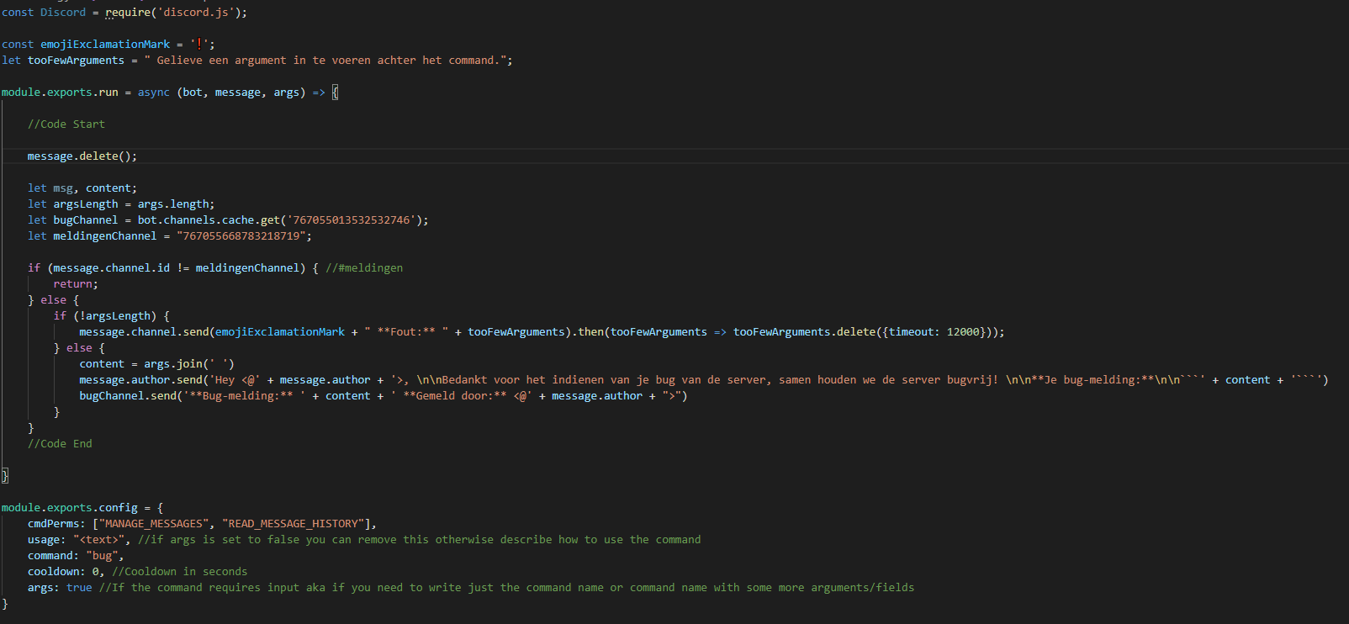
Task: Click the highlighted closing brace of the run function
Action: pyautogui.click(x=5, y=476)
